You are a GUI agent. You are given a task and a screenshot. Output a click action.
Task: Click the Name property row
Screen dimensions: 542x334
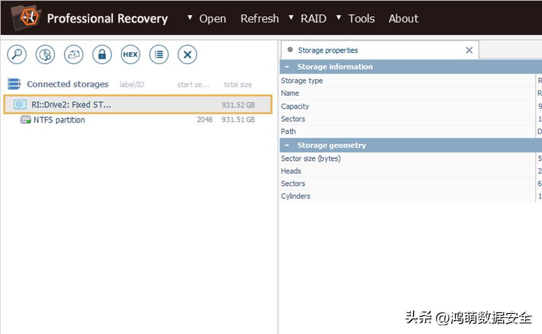[x=410, y=93]
